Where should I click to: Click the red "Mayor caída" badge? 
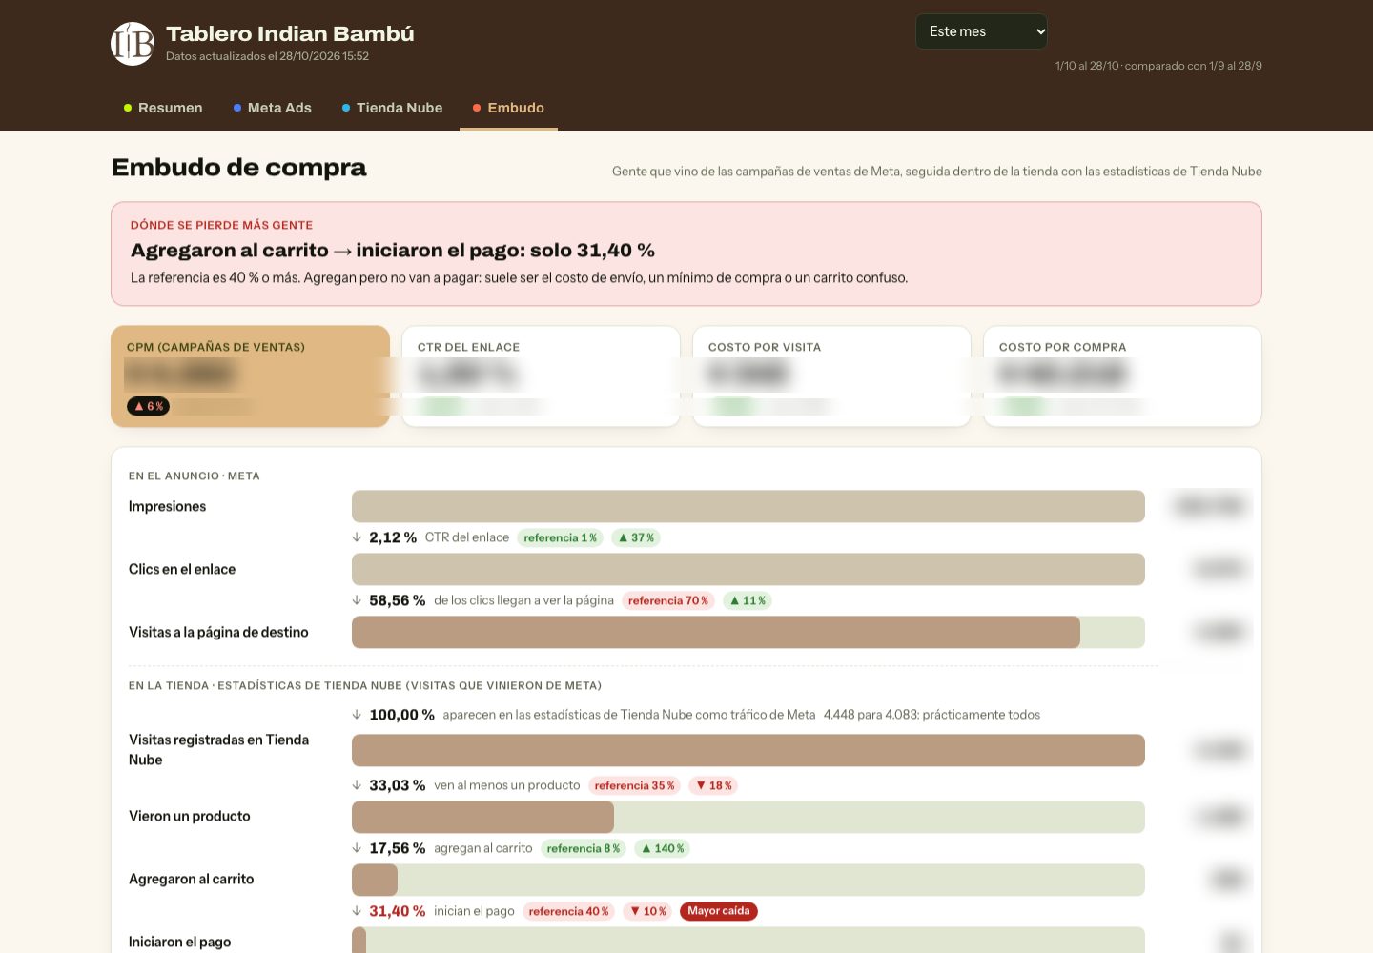pyautogui.click(x=719, y=911)
